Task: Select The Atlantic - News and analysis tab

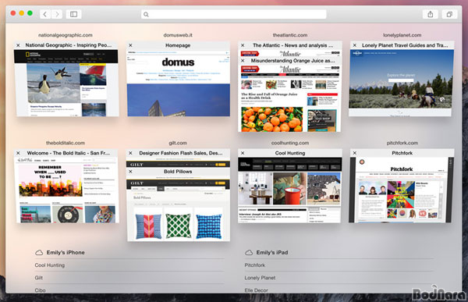Action: coord(292,45)
